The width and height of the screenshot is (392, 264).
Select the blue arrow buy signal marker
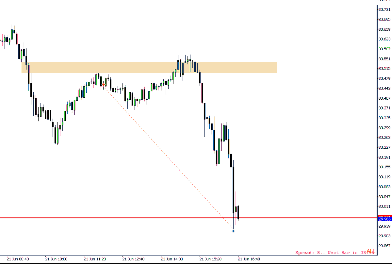click(233, 231)
